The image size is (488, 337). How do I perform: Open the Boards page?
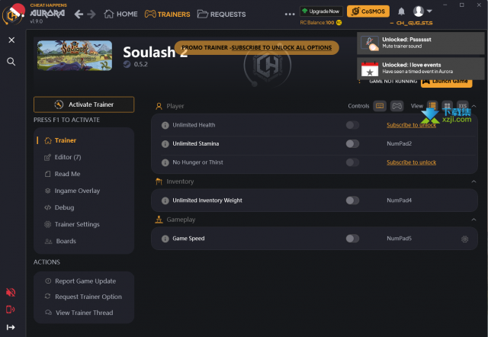[x=61, y=241]
